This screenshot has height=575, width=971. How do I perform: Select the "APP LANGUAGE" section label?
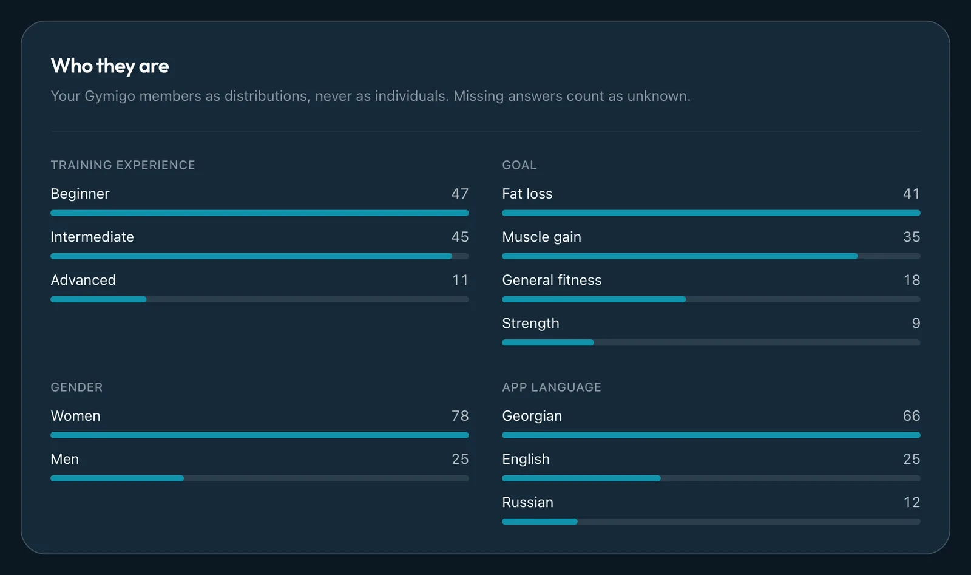[552, 387]
